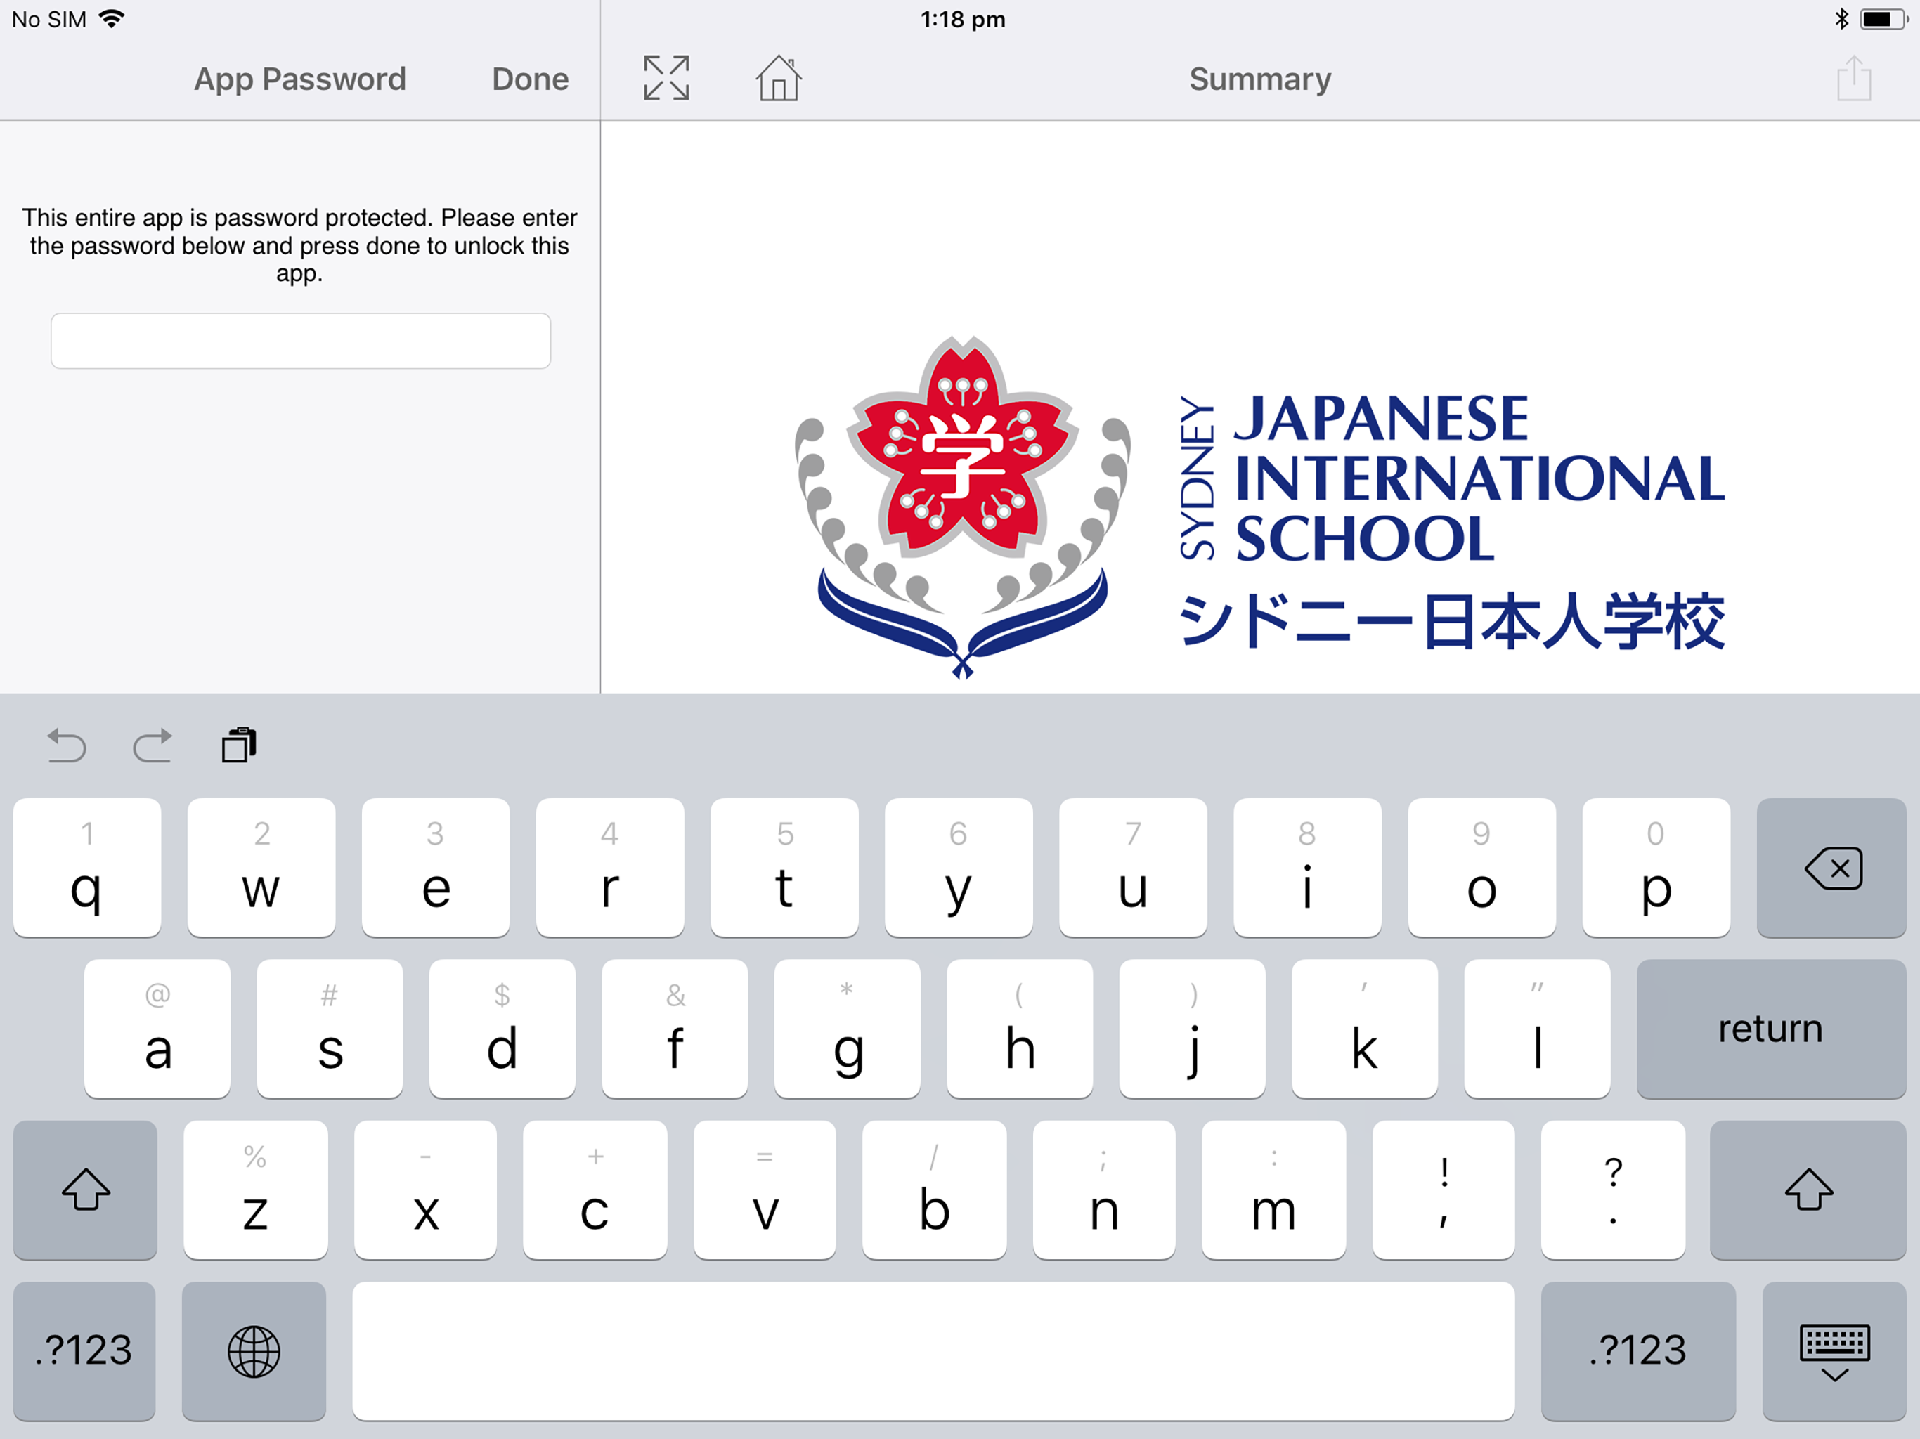This screenshot has height=1439, width=1920.
Task: Tap the z key
Action: [x=256, y=1190]
